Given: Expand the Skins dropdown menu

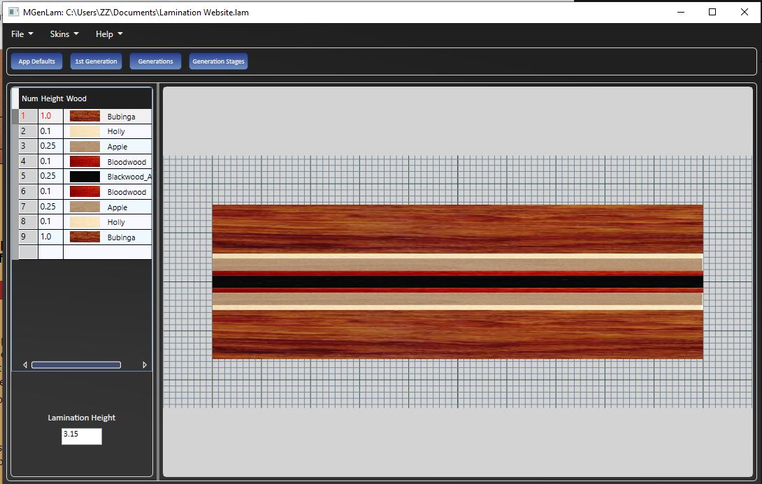Looking at the screenshot, I should 64,34.
